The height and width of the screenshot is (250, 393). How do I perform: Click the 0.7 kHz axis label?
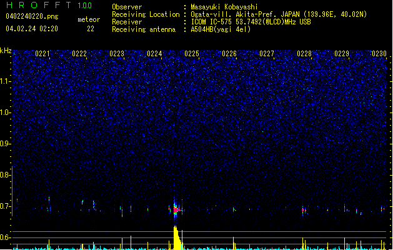6,206
